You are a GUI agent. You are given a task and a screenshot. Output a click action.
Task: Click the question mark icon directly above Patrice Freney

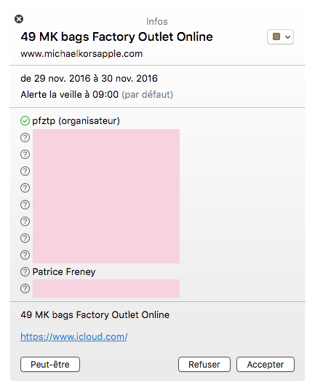coord(25,255)
